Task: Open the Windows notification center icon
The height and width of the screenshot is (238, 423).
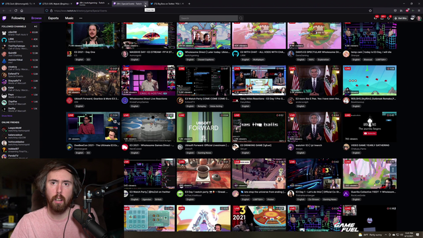Action: pos(418,235)
